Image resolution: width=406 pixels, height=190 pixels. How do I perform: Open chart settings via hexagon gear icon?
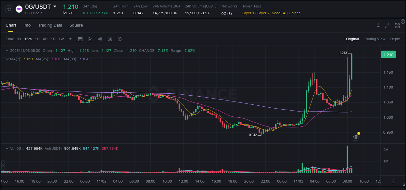click(120, 39)
